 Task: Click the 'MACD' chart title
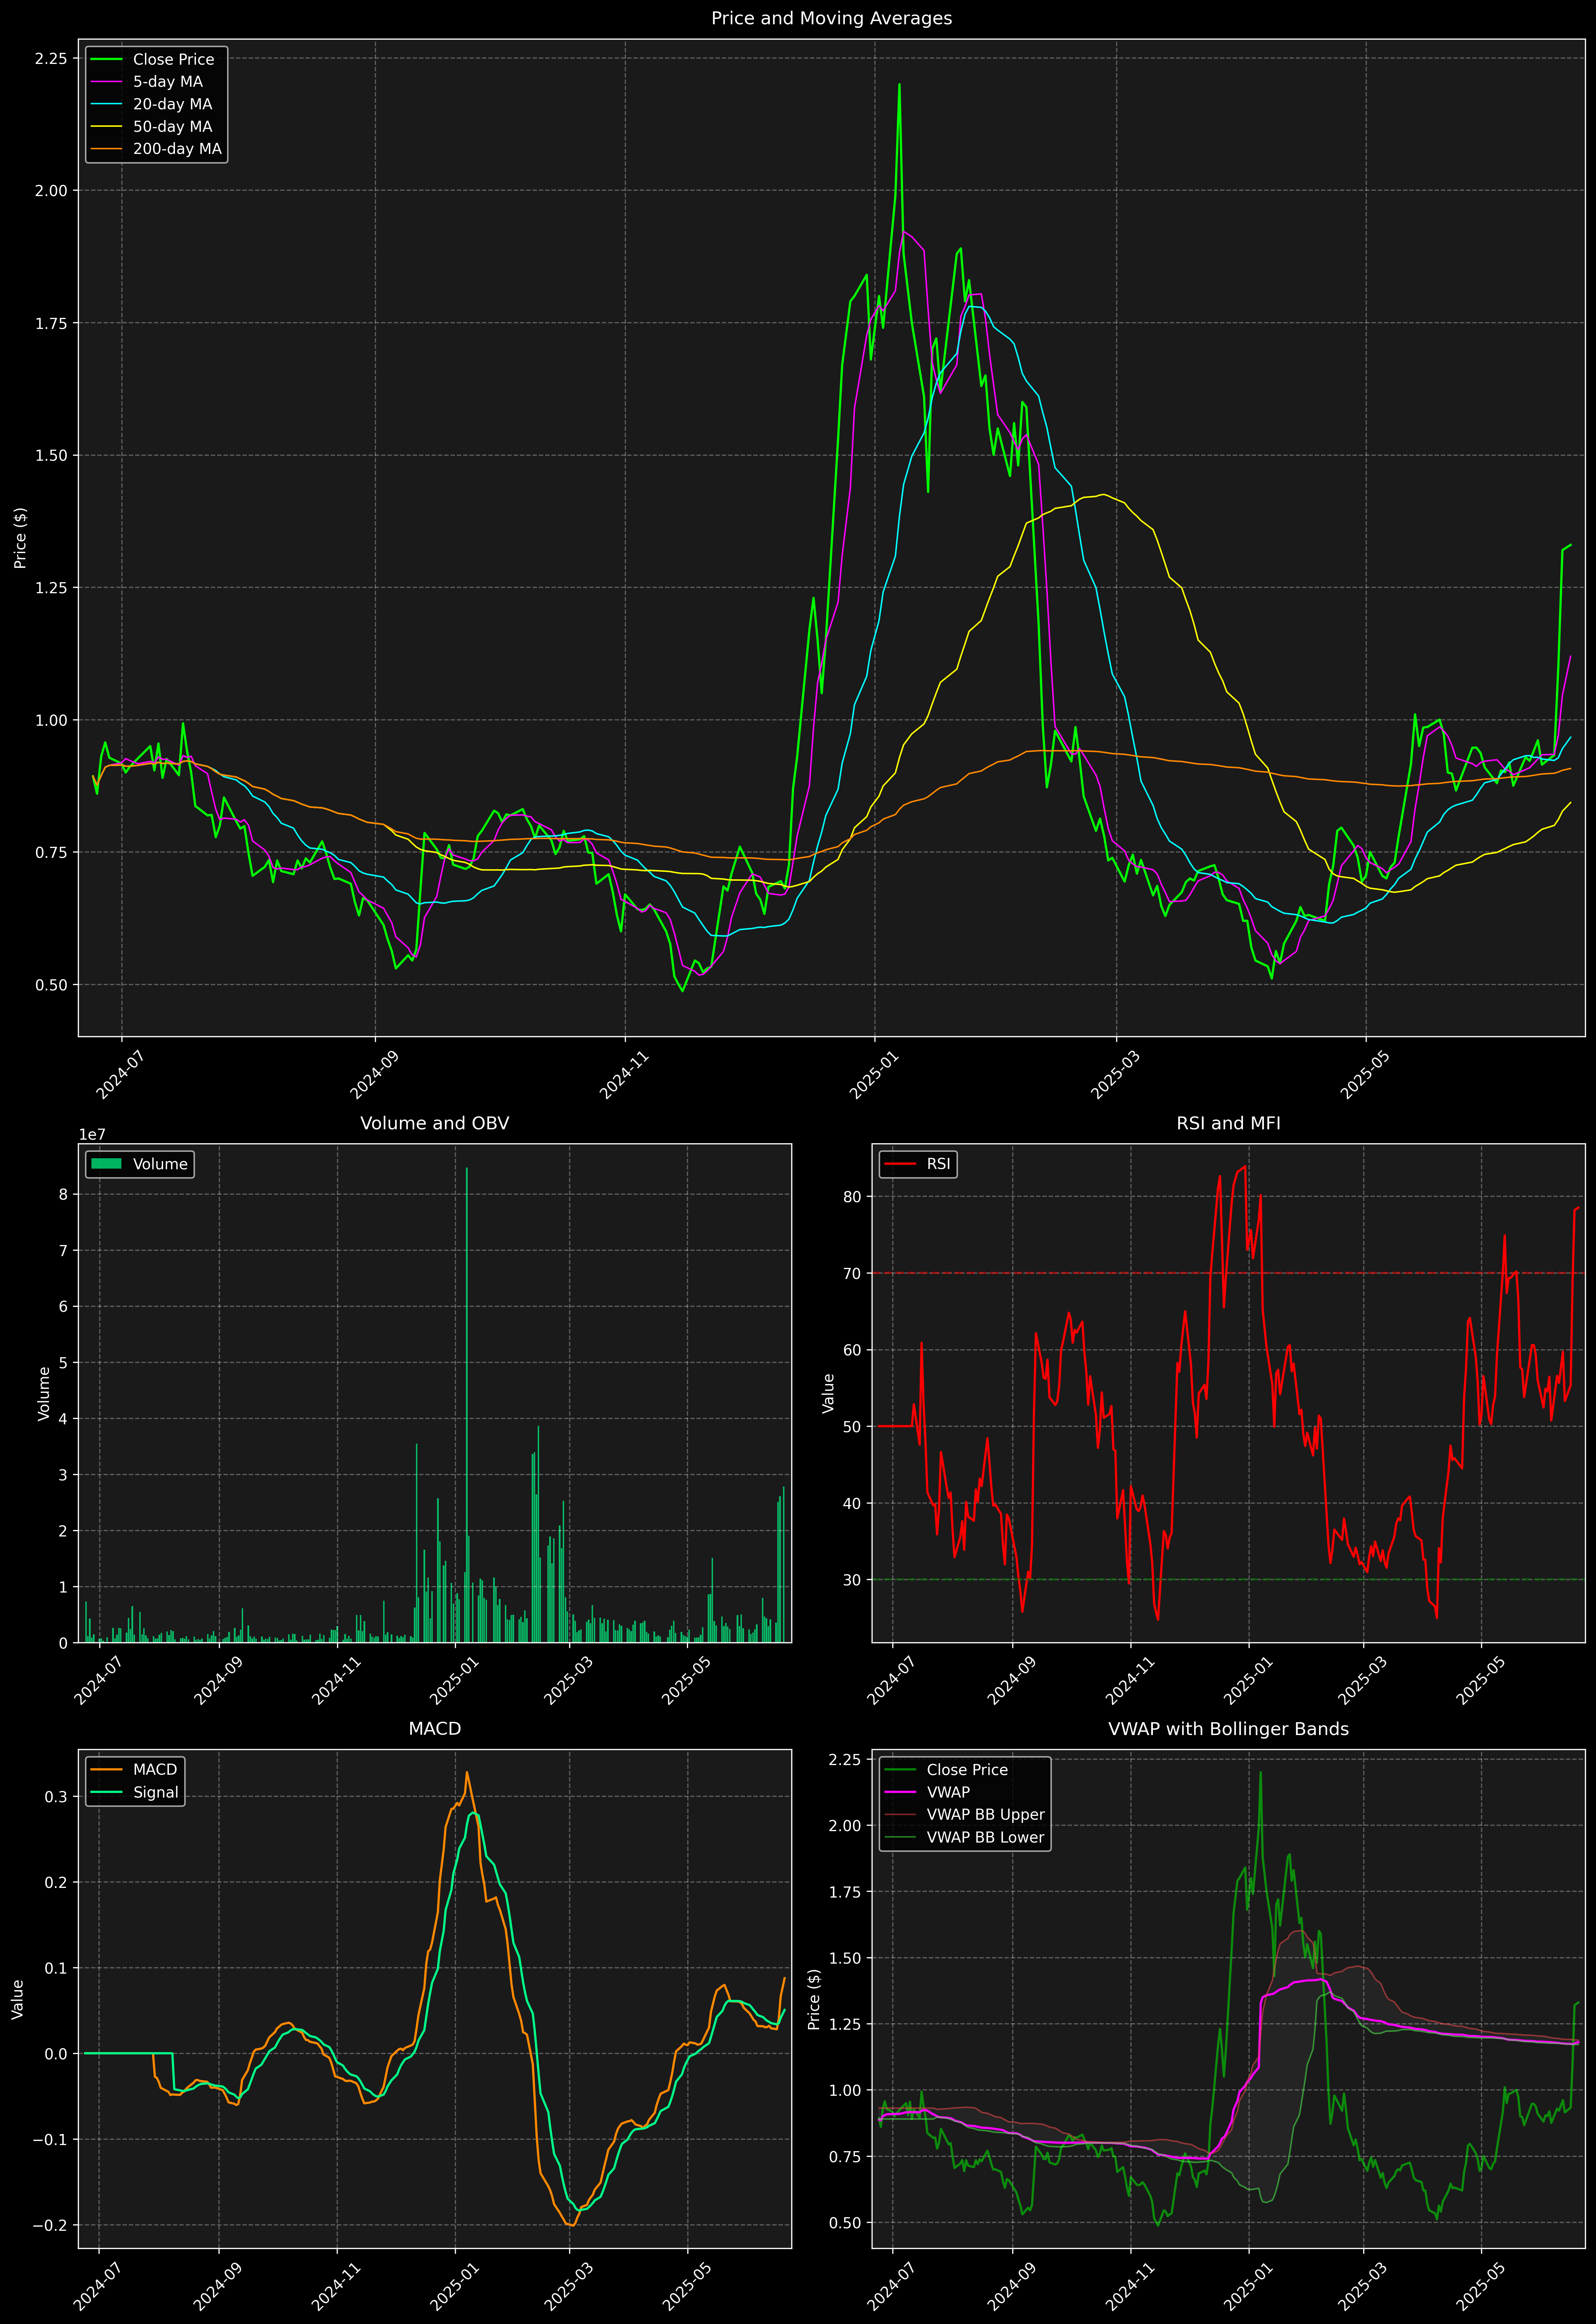coord(434,1729)
